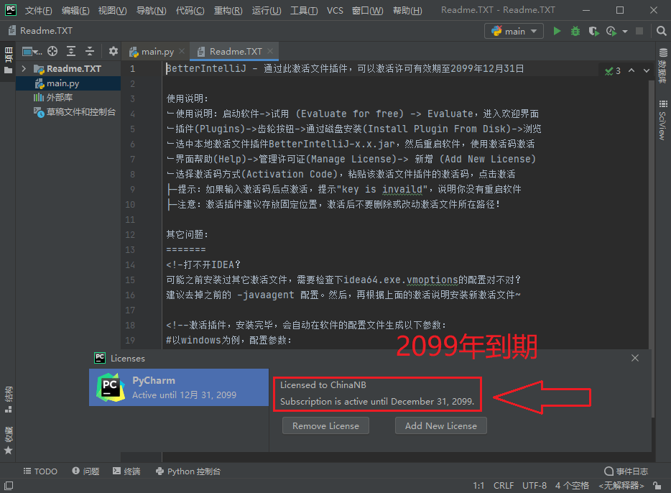The image size is (671, 493).
Task: Open the 代码(C) menu
Action: pos(190,10)
